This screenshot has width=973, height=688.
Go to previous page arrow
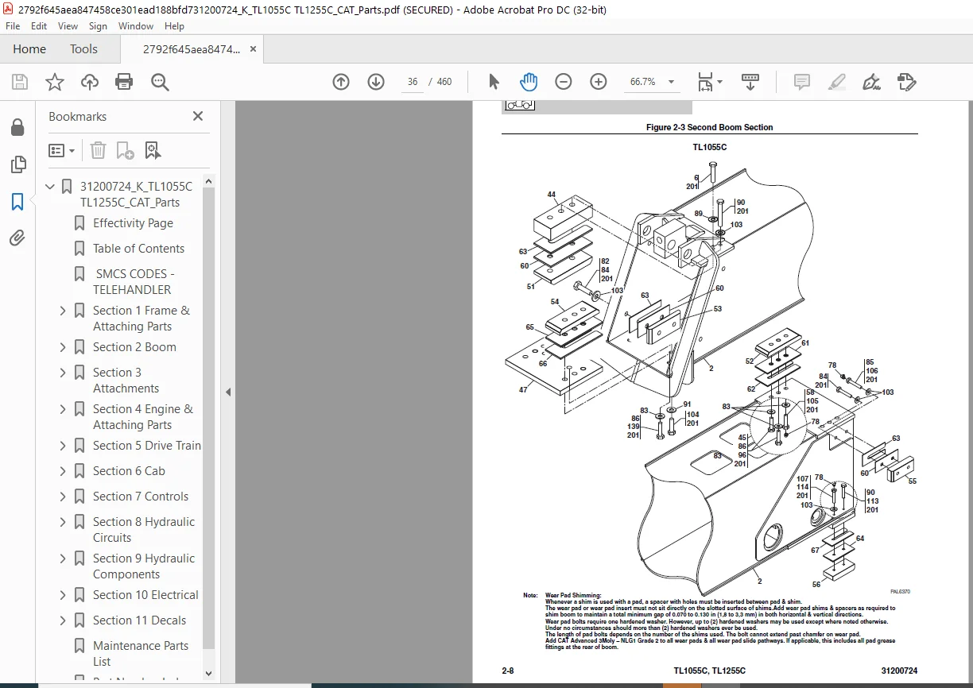click(x=341, y=82)
